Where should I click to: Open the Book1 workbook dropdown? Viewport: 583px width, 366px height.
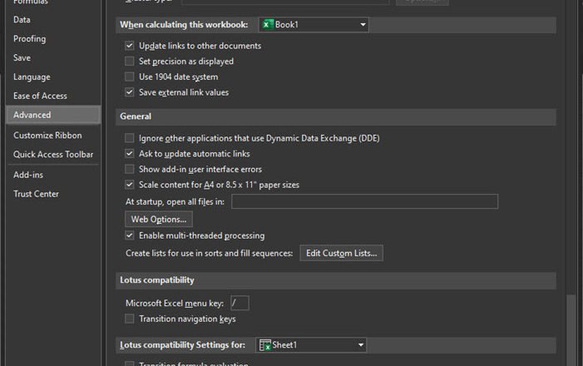(x=314, y=25)
